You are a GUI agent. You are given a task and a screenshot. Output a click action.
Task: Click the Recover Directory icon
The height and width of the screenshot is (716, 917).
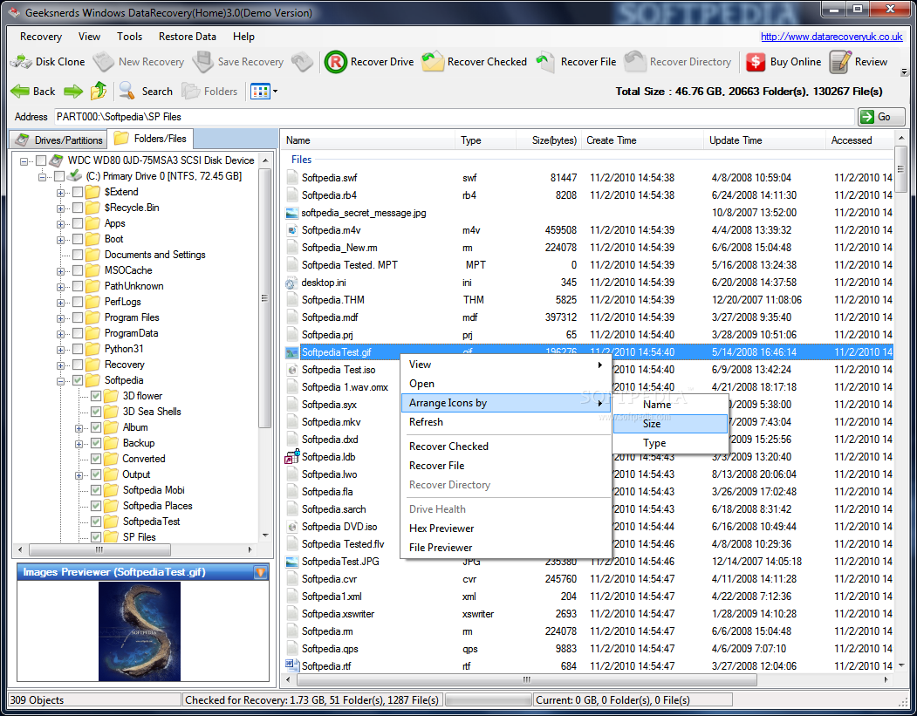[x=635, y=62]
